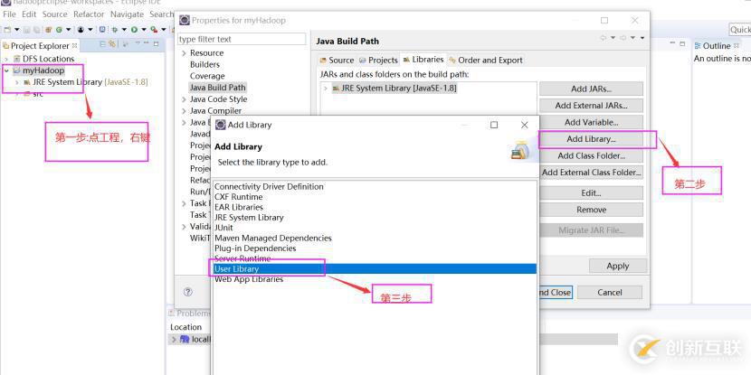Click the Edit... button
The height and width of the screenshot is (375, 751).
591,193
